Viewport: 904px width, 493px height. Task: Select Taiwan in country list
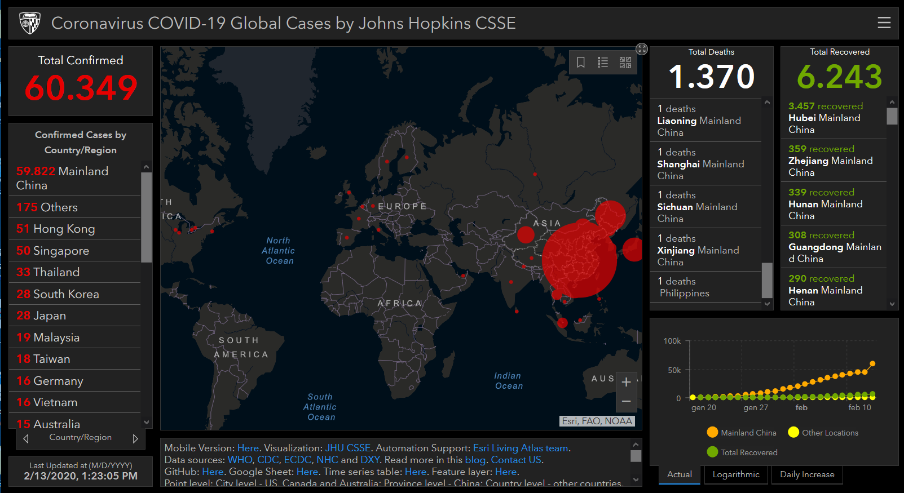[75, 359]
